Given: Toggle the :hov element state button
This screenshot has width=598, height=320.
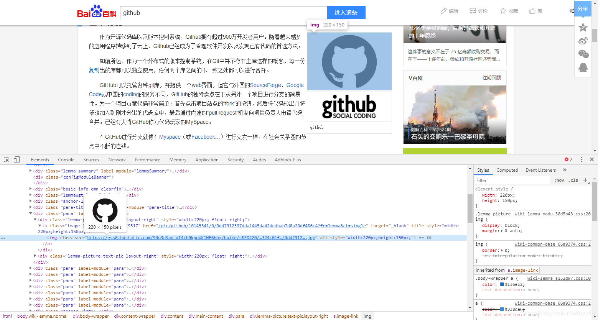Looking at the screenshot, I should [559, 180].
